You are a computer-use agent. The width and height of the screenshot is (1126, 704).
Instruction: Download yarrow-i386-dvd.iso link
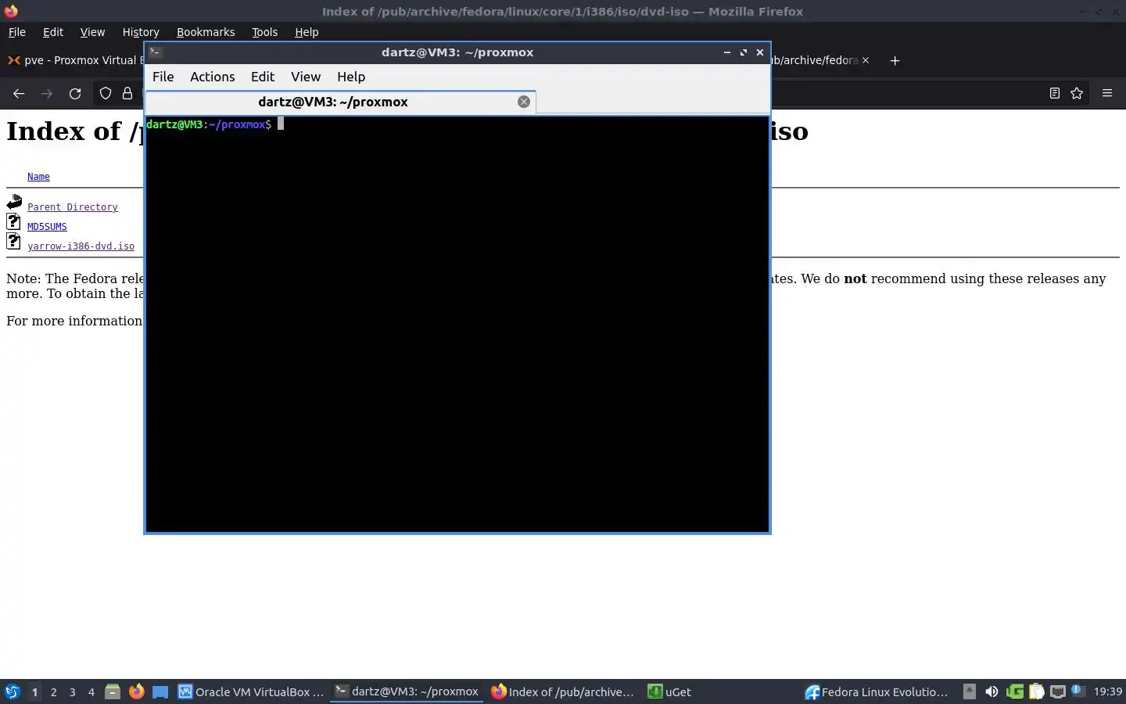(x=81, y=246)
